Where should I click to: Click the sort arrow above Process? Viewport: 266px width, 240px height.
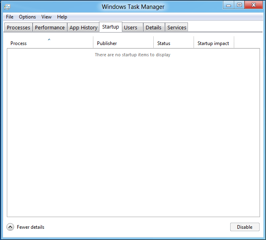point(49,39)
